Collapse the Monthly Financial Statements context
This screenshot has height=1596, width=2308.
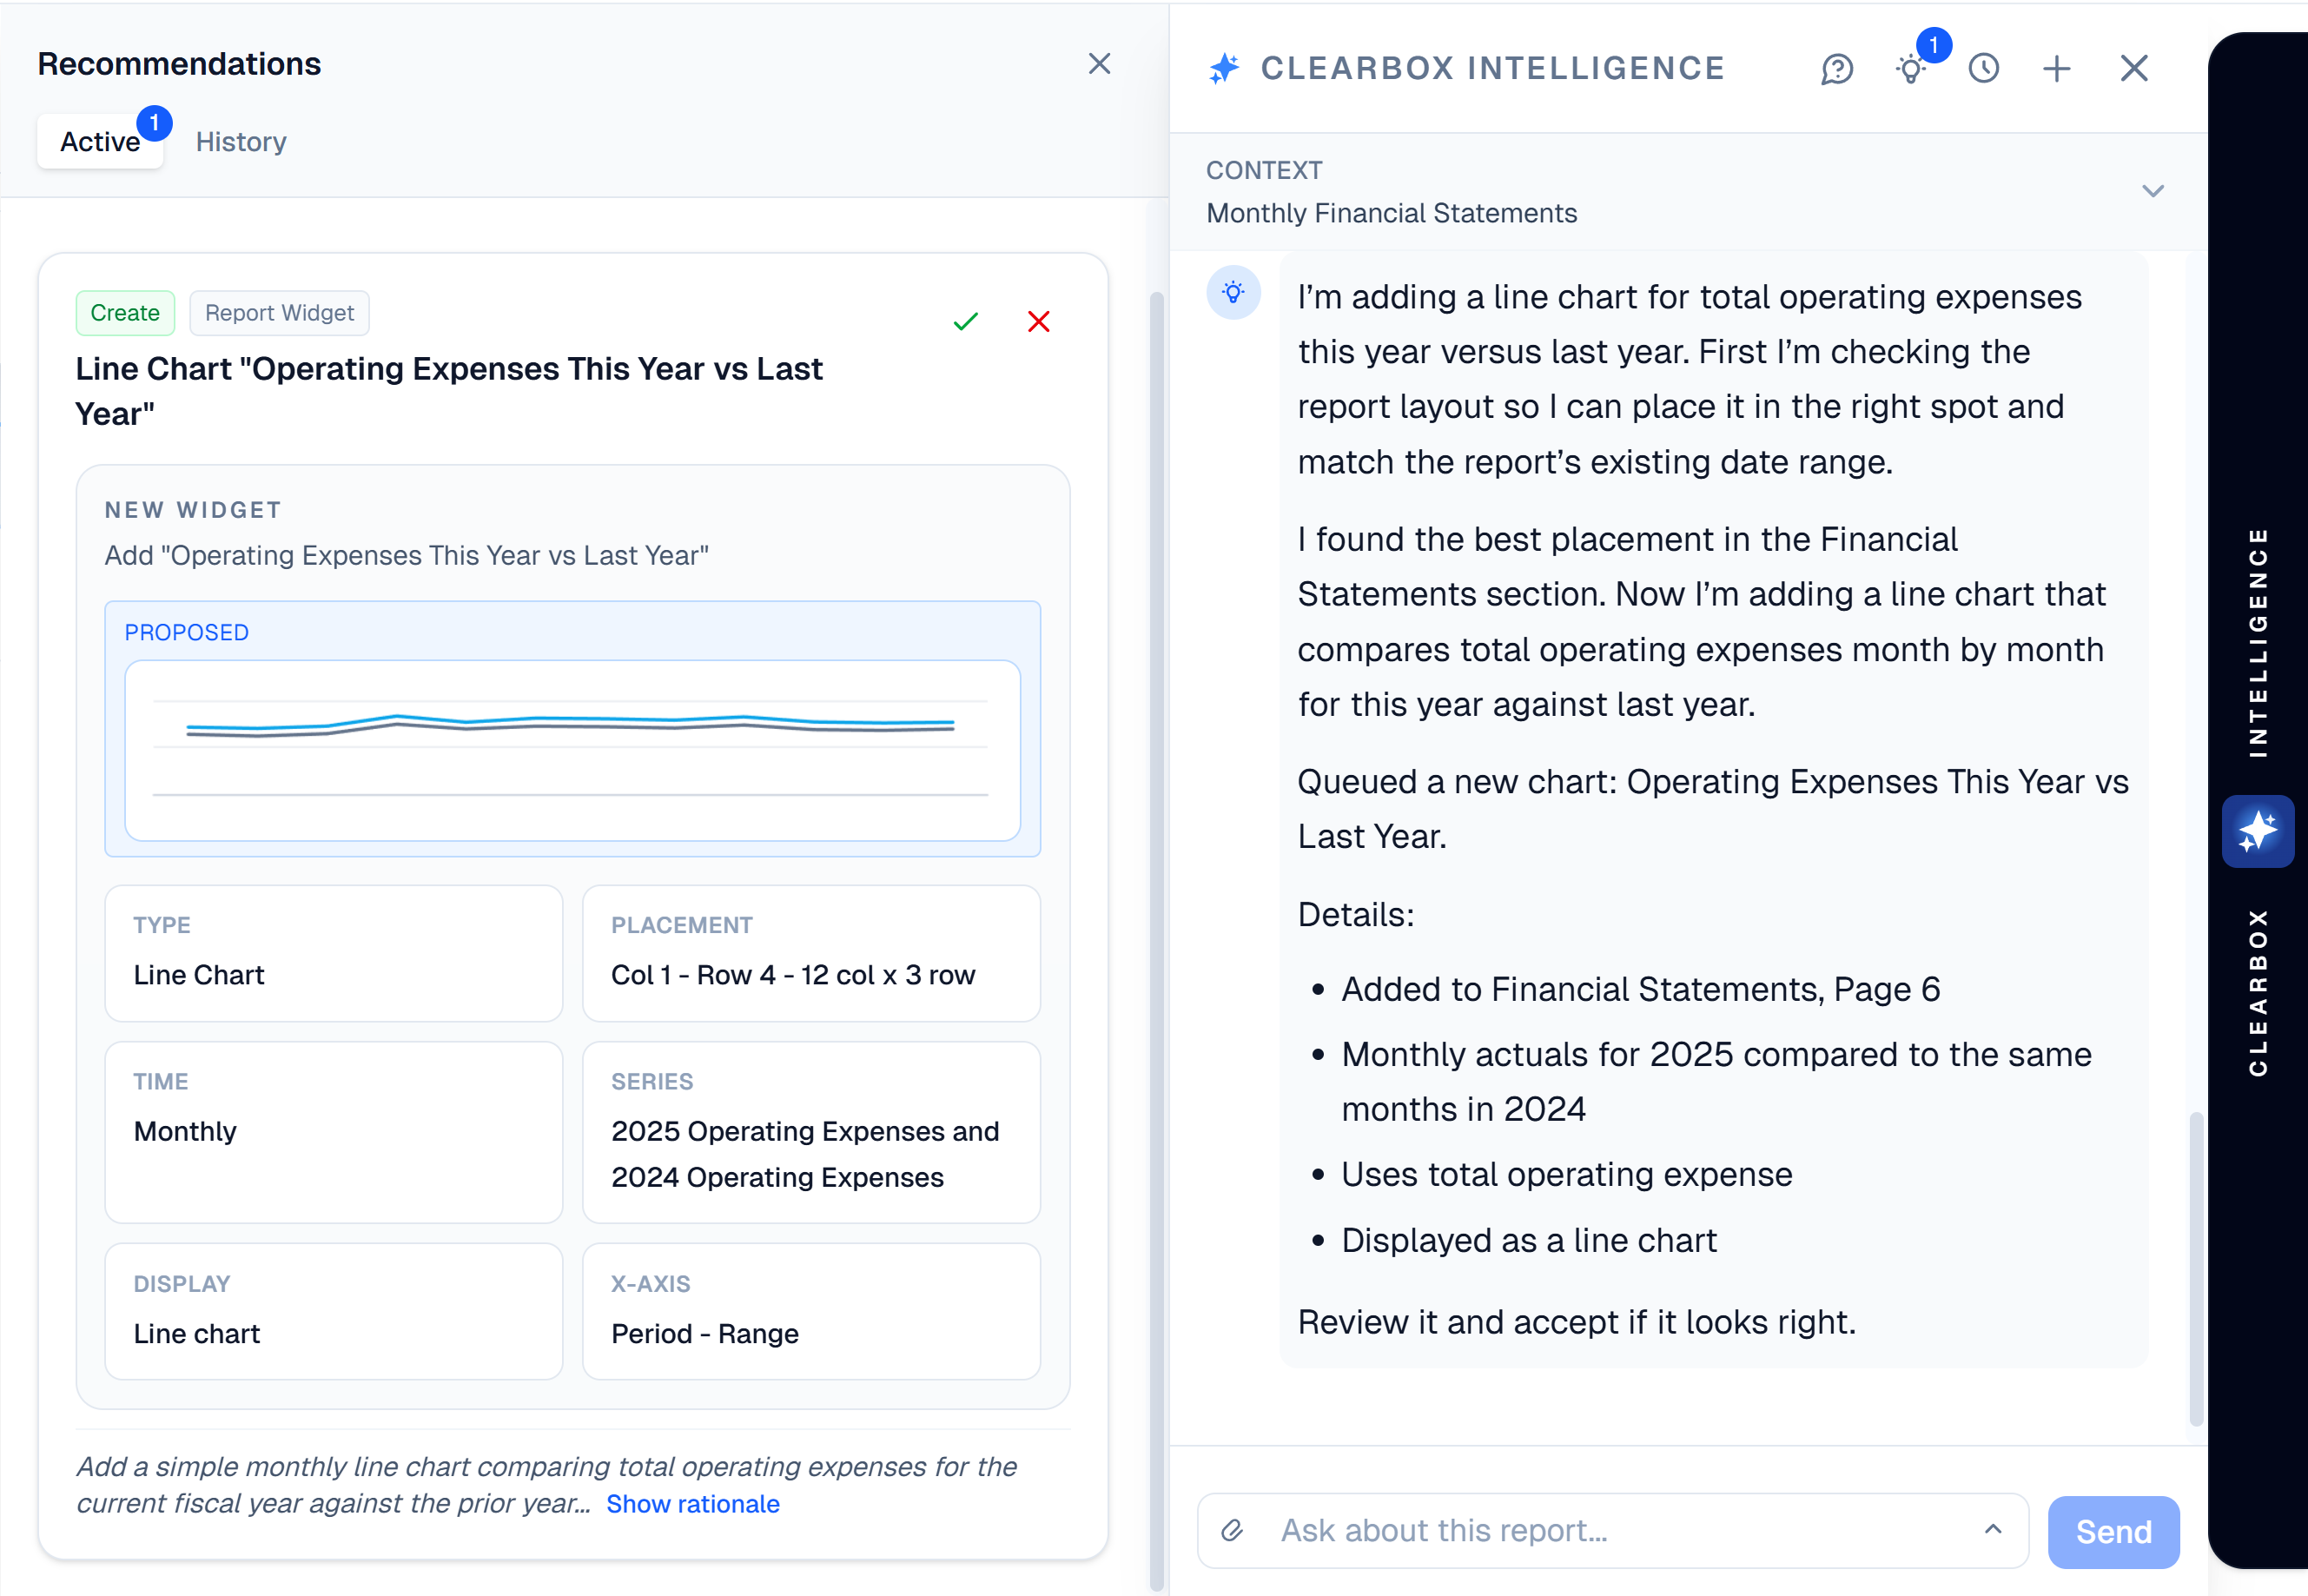[2153, 190]
